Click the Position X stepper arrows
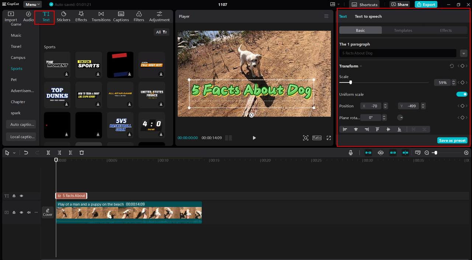The height and width of the screenshot is (260, 472). point(385,106)
